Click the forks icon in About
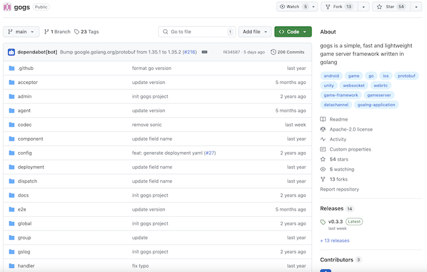The width and height of the screenshot is (427, 272). point(323,179)
